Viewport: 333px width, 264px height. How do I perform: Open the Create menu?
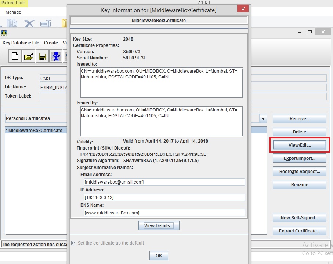click(51, 43)
